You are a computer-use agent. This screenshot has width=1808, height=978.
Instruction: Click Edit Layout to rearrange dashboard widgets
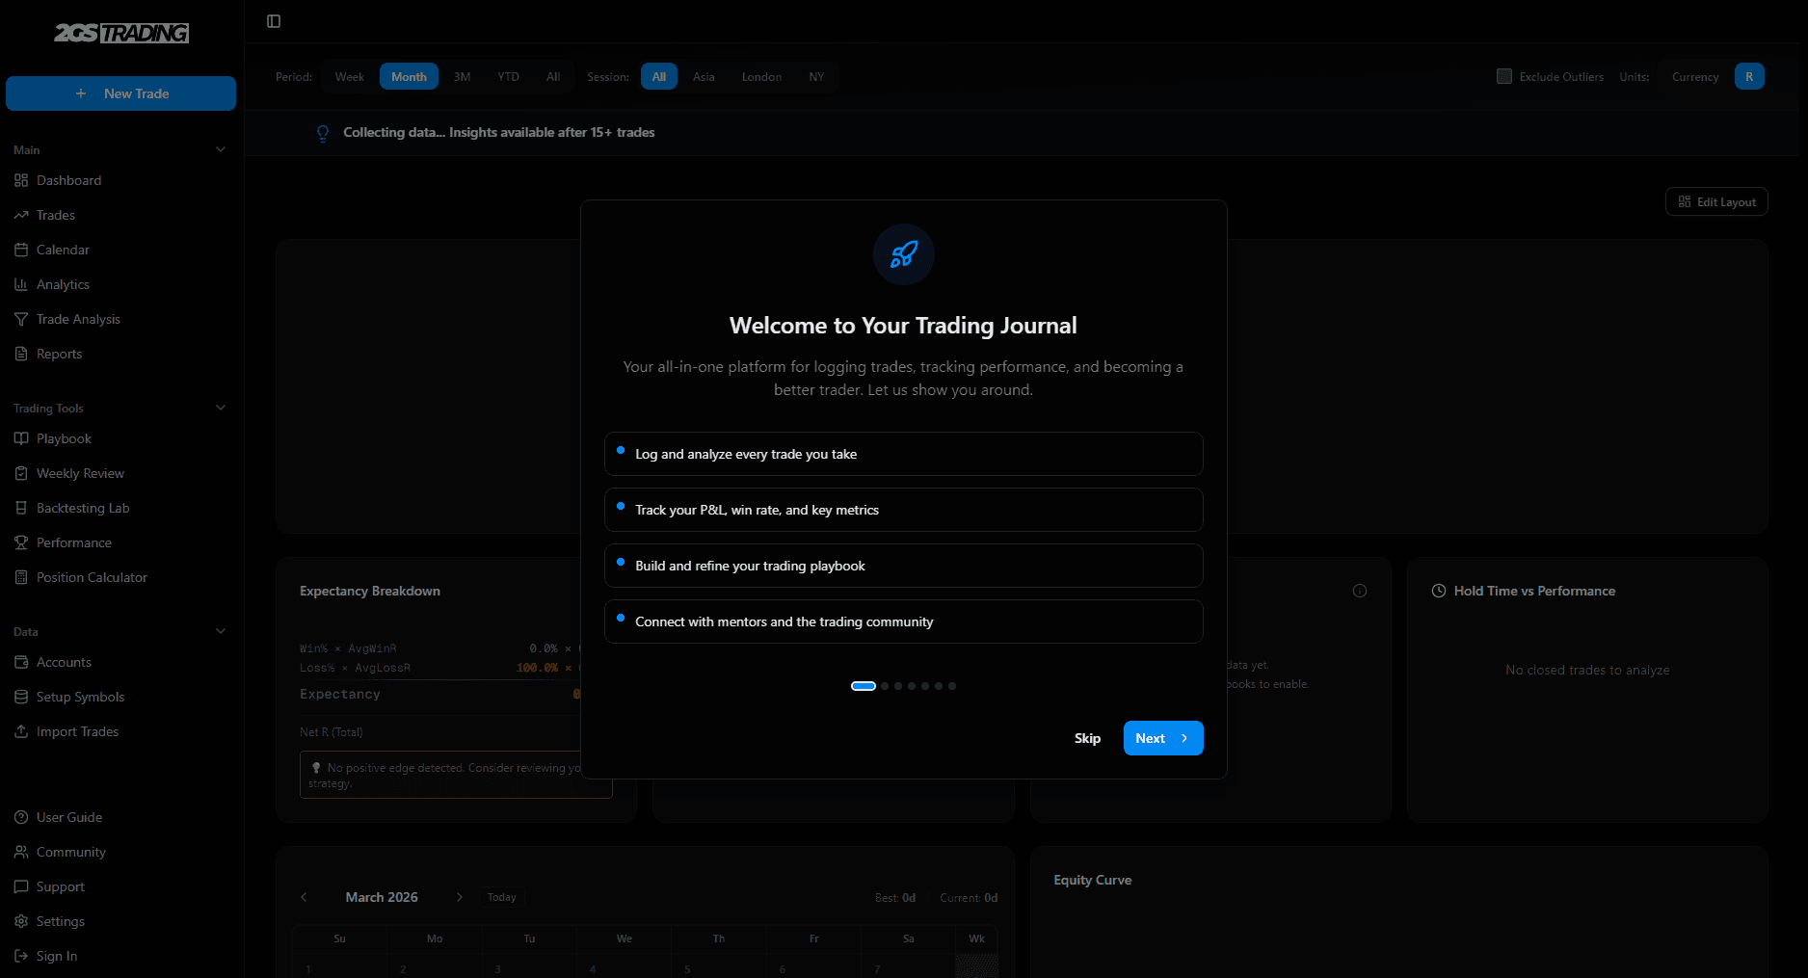pyautogui.click(x=1715, y=201)
